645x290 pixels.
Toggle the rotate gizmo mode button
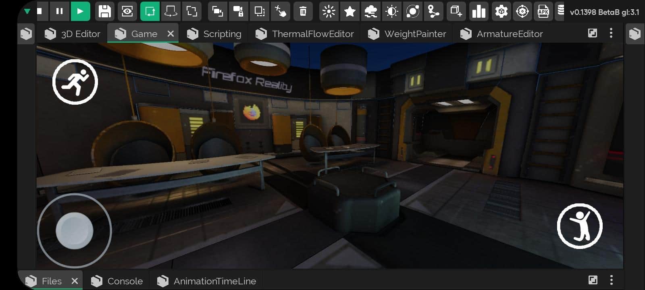pyautogui.click(x=171, y=11)
